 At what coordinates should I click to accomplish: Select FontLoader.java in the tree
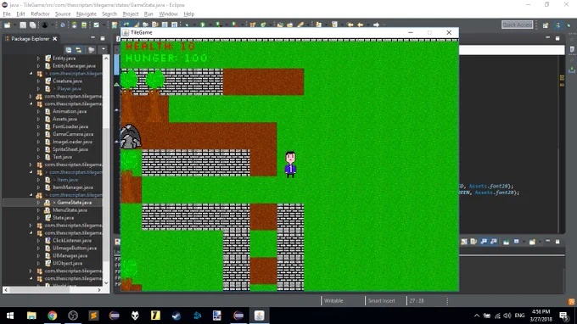(x=70, y=126)
